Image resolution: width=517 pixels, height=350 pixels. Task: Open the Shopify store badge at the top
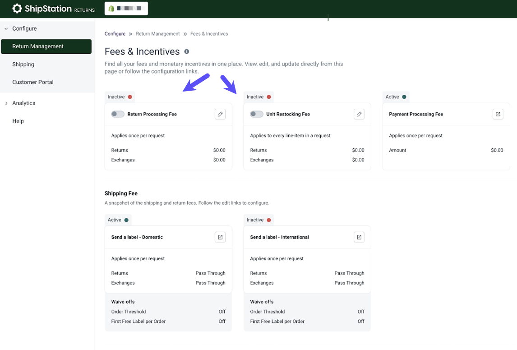pos(126,8)
